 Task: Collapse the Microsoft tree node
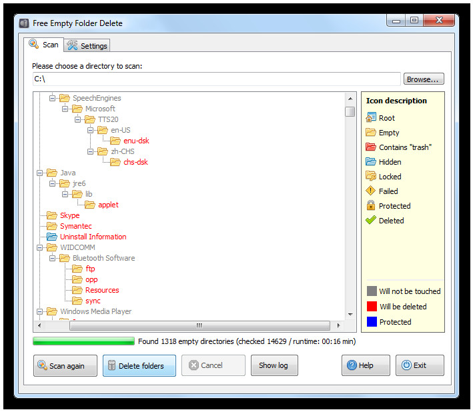click(65, 109)
